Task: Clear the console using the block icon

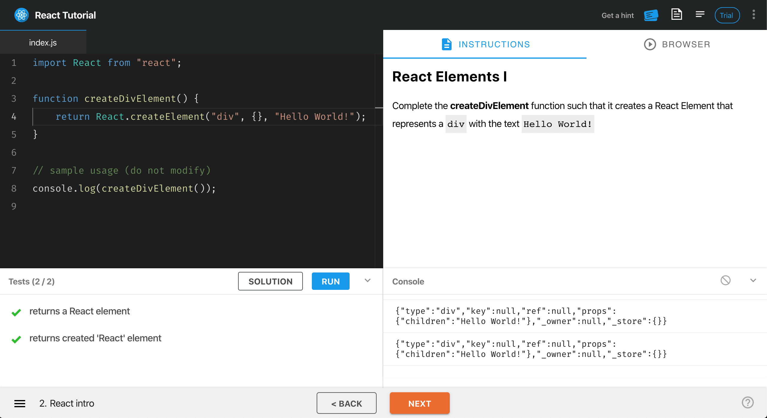Action: point(725,281)
